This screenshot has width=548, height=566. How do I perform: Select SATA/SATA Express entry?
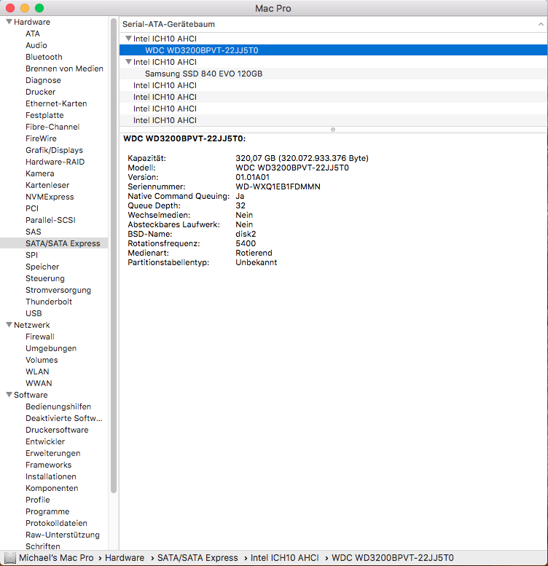[x=54, y=243]
